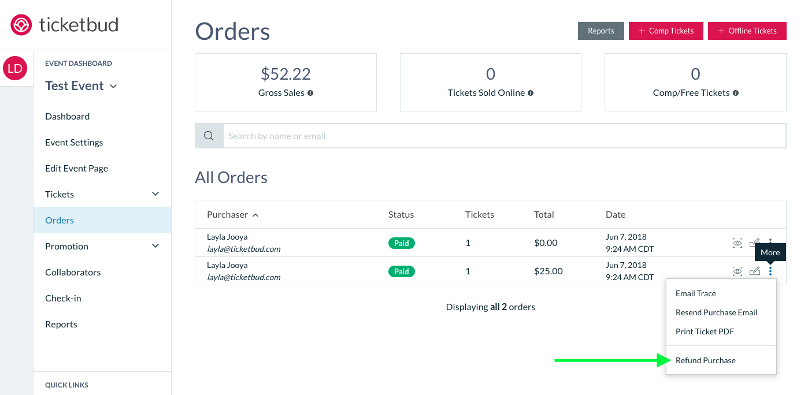Screen dimensions: 808x395
Task: Expand the Tickets section in the sidebar
Action: [155, 194]
